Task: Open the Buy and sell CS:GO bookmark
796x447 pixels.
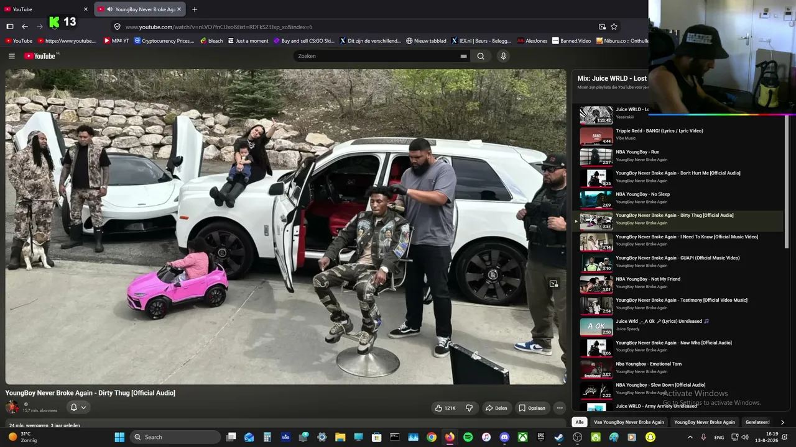Action: (304, 41)
